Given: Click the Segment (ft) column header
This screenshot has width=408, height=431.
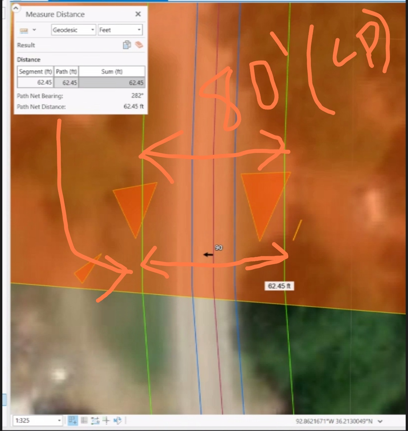Looking at the screenshot, I should 35,71.
